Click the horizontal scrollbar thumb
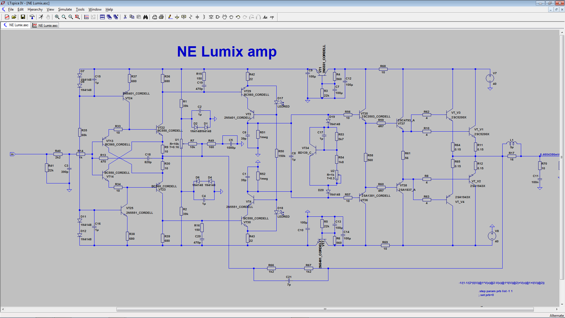Image resolution: width=565 pixels, height=318 pixels. click(x=325, y=309)
